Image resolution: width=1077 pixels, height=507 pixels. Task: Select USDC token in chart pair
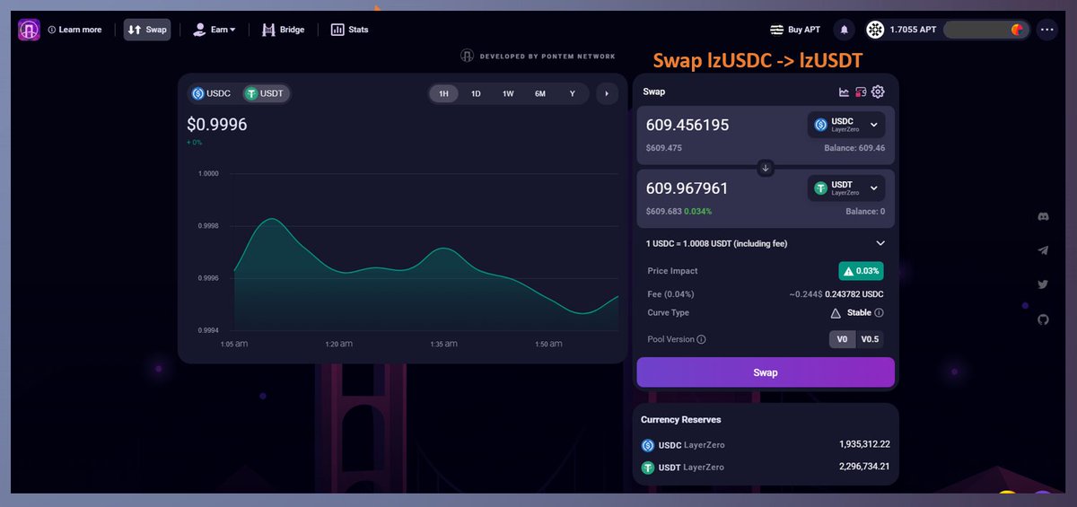click(x=212, y=93)
